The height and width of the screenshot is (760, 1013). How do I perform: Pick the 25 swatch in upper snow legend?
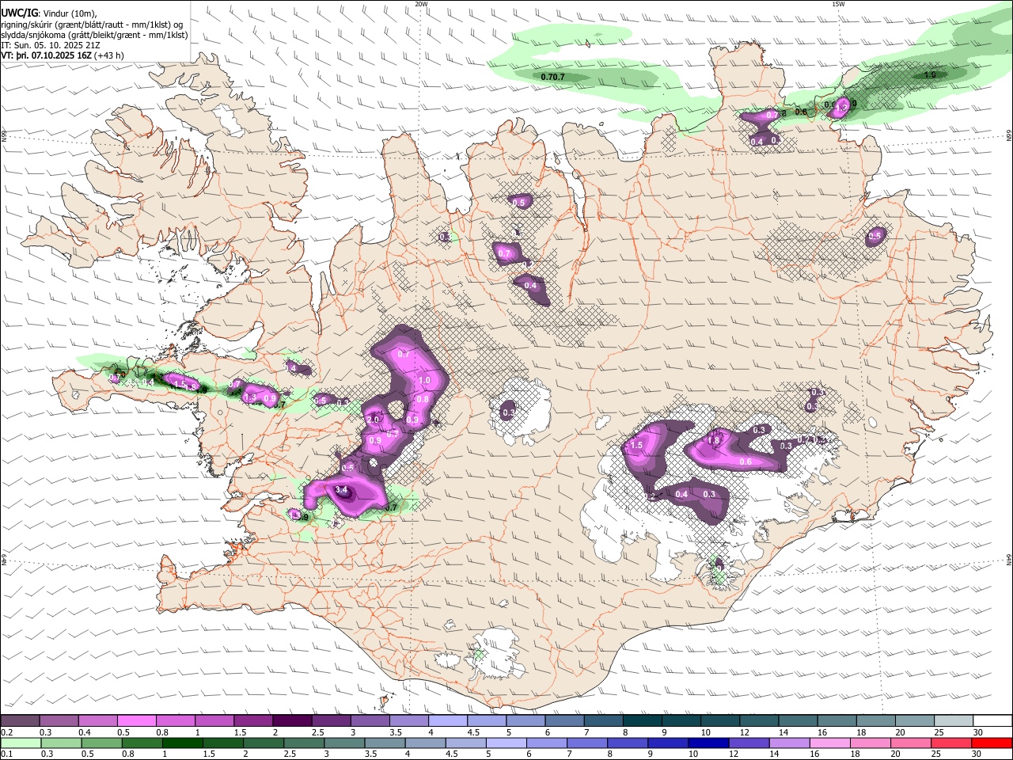pyautogui.click(x=954, y=721)
